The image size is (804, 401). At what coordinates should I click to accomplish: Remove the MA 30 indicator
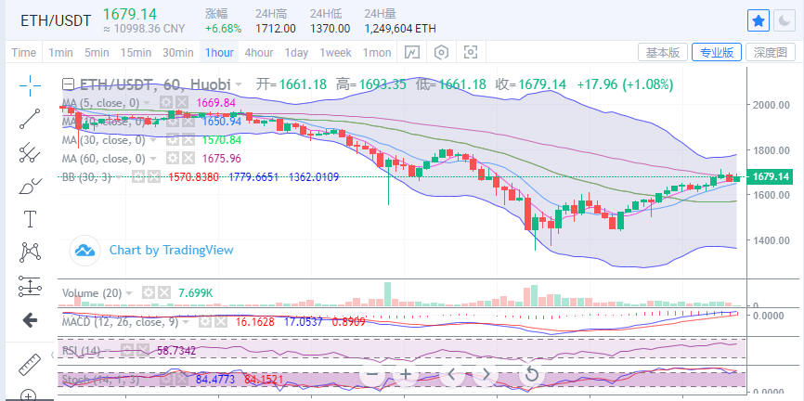(x=188, y=139)
